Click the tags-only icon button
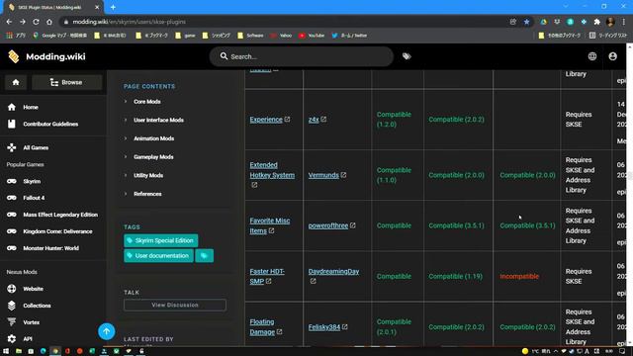The height and width of the screenshot is (356, 633). click(x=205, y=256)
